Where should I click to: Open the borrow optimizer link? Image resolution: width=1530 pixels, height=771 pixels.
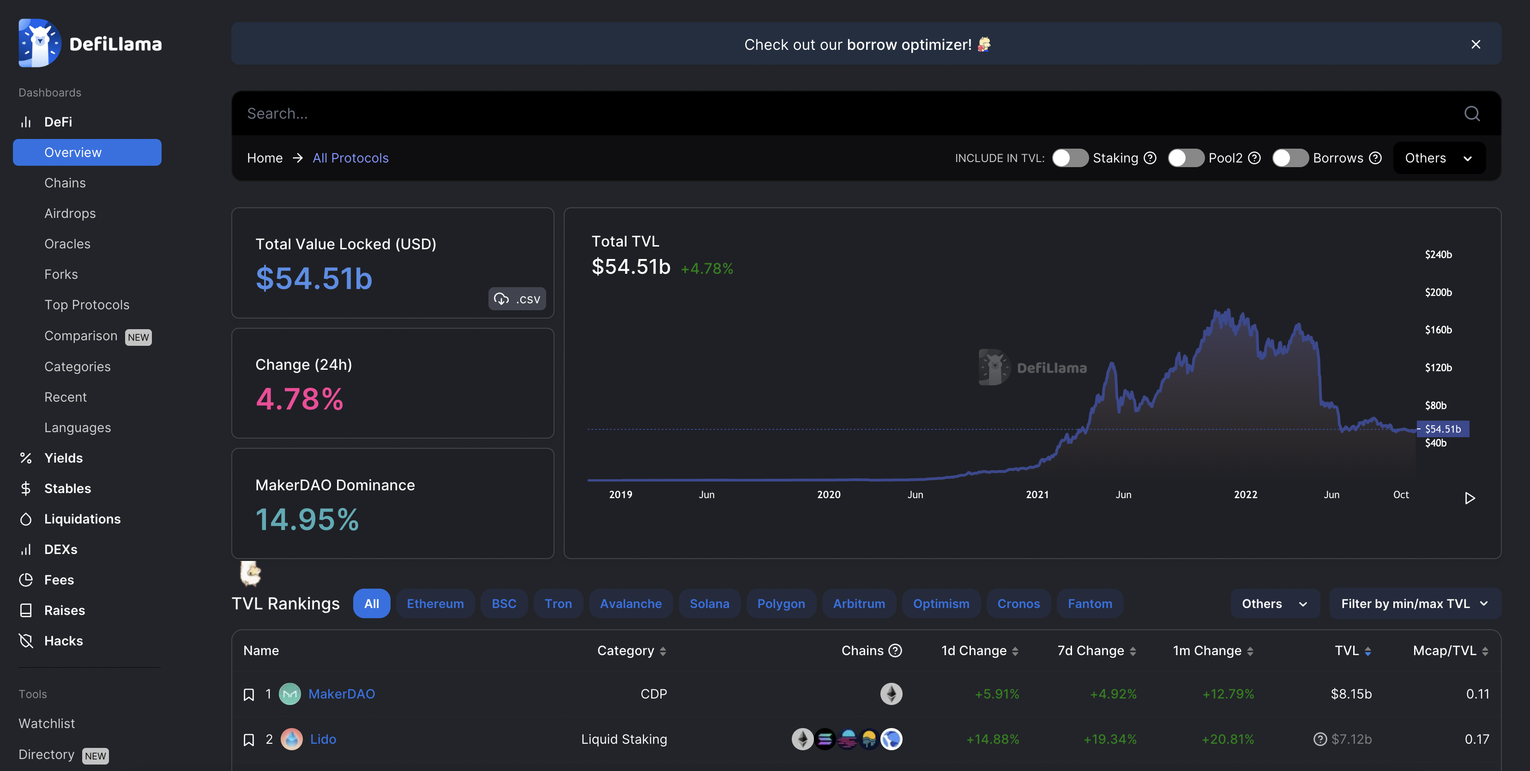pos(909,44)
